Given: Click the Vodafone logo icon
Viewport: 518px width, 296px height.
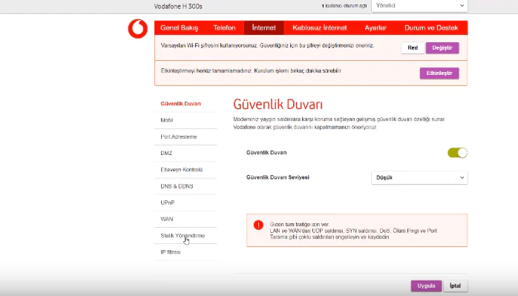Looking at the screenshot, I should tap(138, 29).
